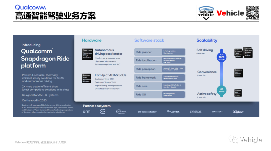Click the Family of ADAS SoCs heading
Screen dimensions: 271x151
click(x=110, y=75)
